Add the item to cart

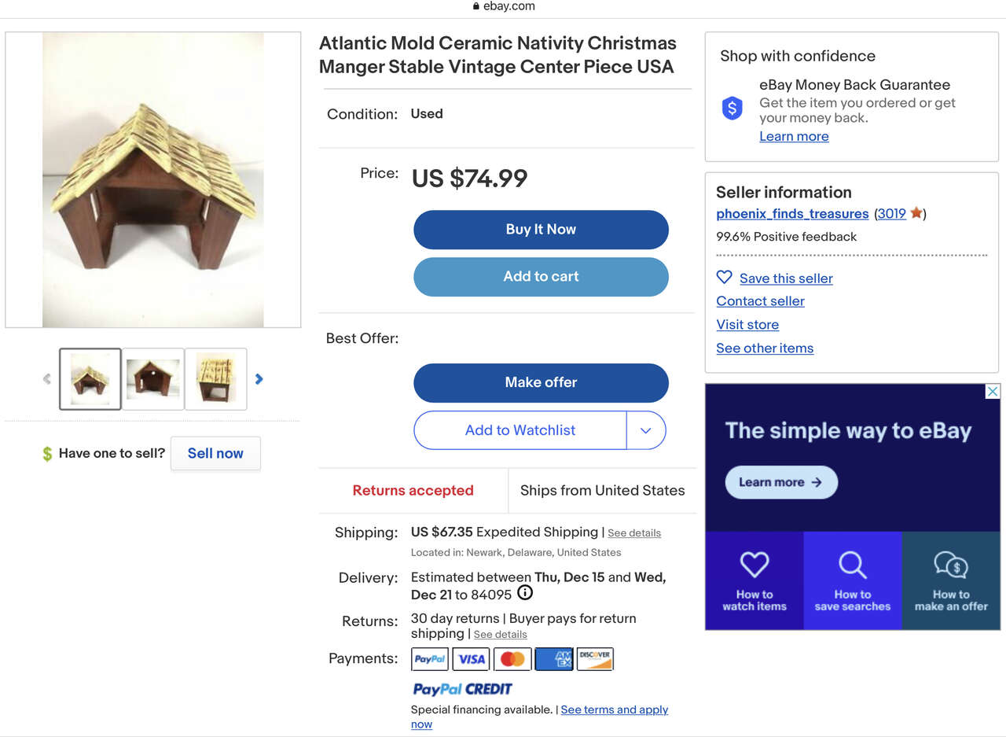point(541,277)
